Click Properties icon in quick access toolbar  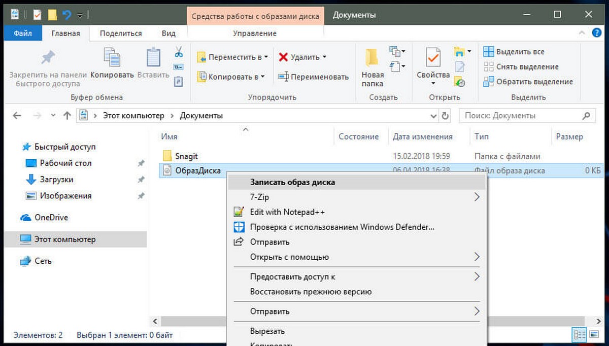pos(38,15)
